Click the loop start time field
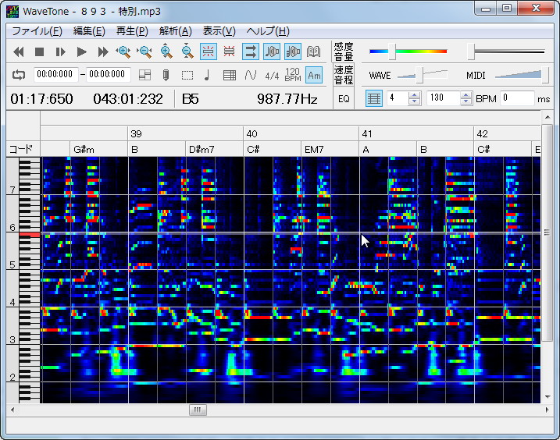 click(55, 75)
